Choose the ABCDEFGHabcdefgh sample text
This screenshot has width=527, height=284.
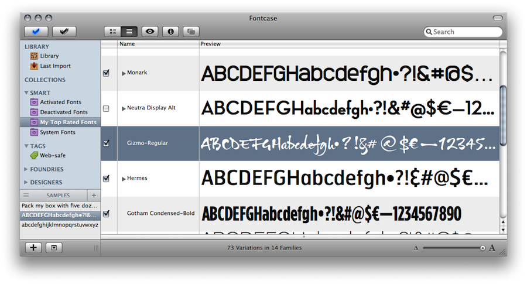click(60, 215)
